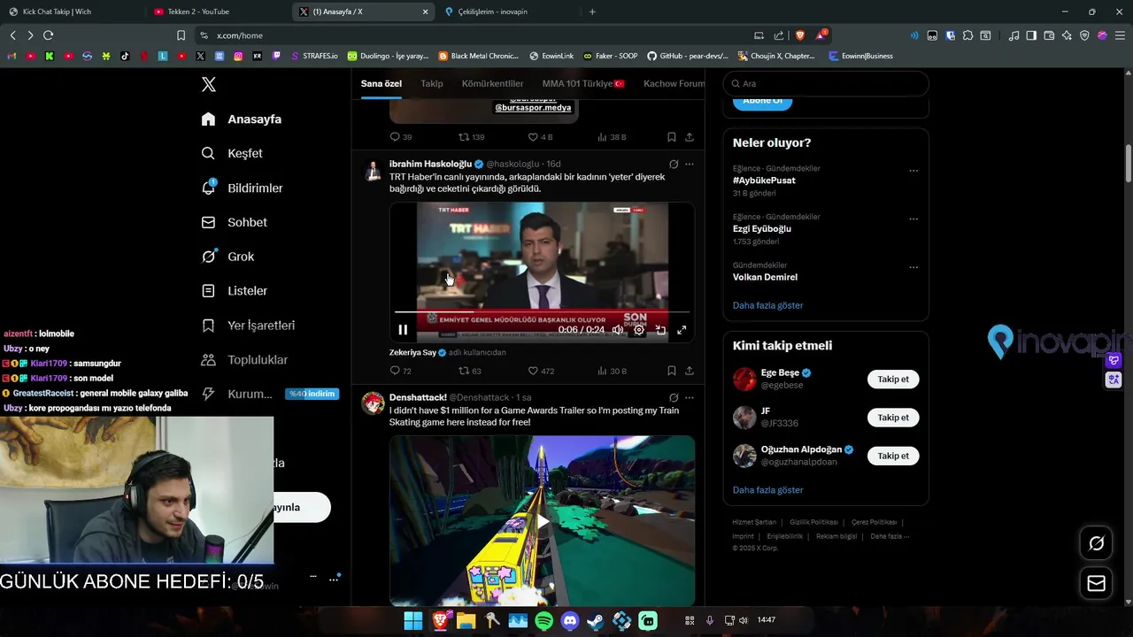Open Steam from the taskbar
This screenshot has height=637, width=1133.
[596, 621]
